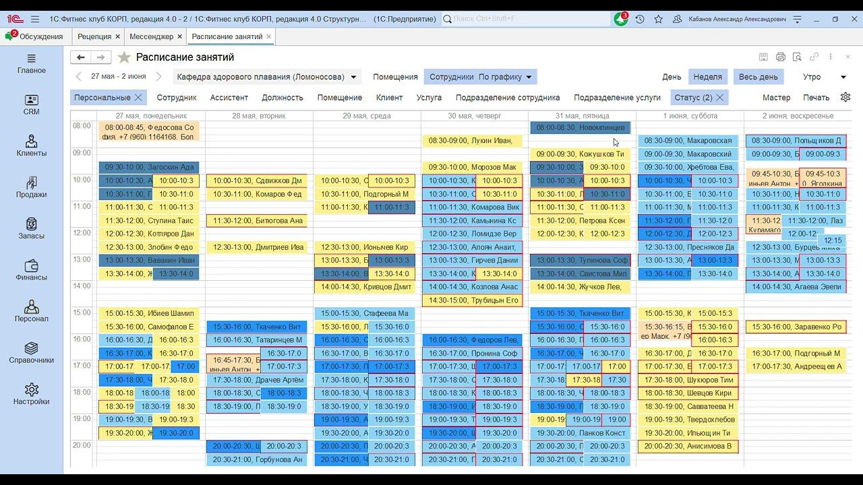Go to next week chevron
The width and height of the screenshot is (863, 485).
click(158, 77)
